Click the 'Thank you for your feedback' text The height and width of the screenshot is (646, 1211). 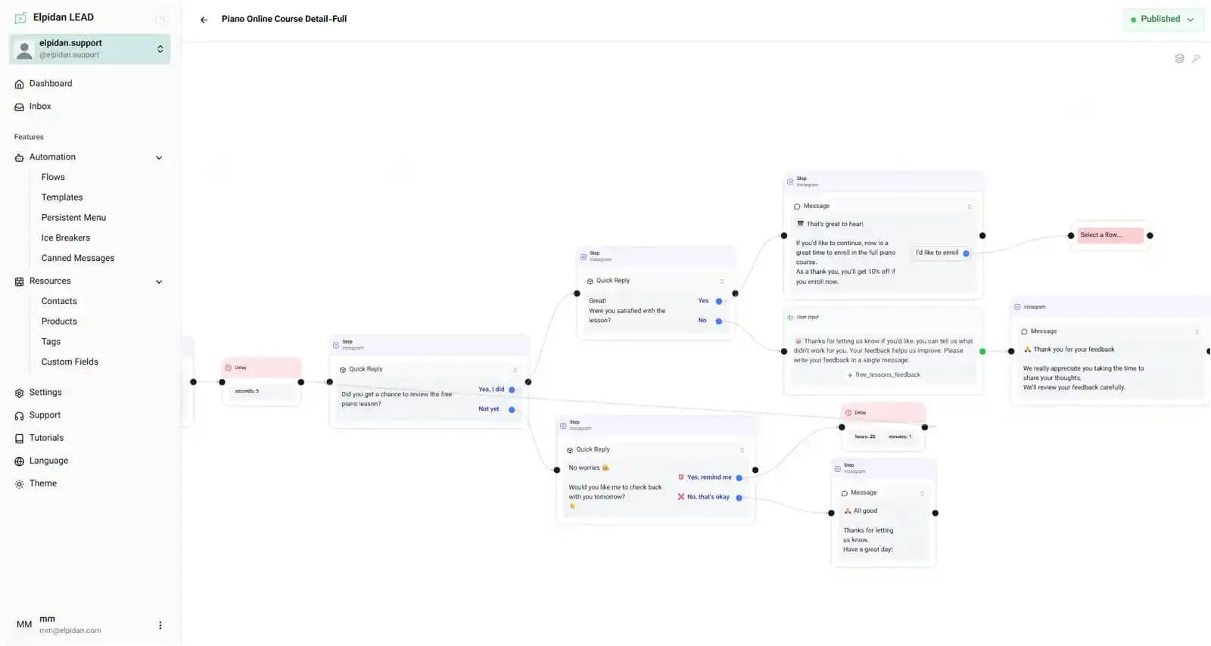pyautogui.click(x=1073, y=349)
